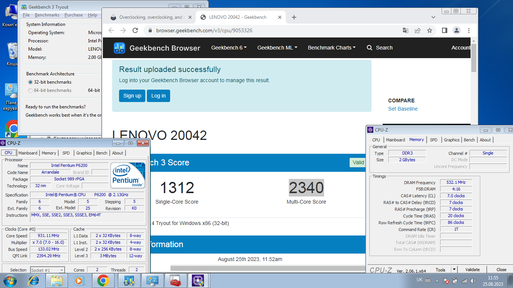Image resolution: width=513 pixels, height=288 pixels.
Task: Expand the Geekbench 6 dropdown menu
Action: tap(229, 48)
